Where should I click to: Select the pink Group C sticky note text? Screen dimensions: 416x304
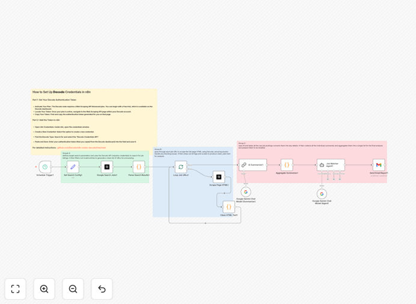(311, 146)
